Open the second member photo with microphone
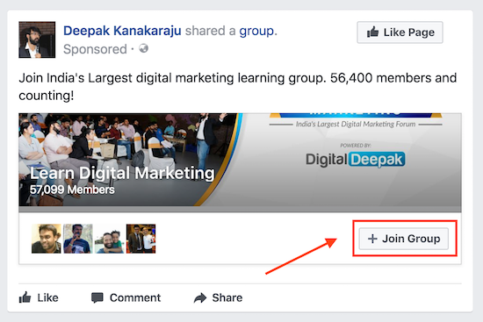The width and height of the screenshot is (483, 322). pos(78,239)
